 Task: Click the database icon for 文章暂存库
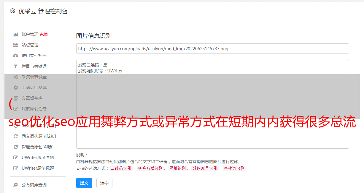point(16,98)
